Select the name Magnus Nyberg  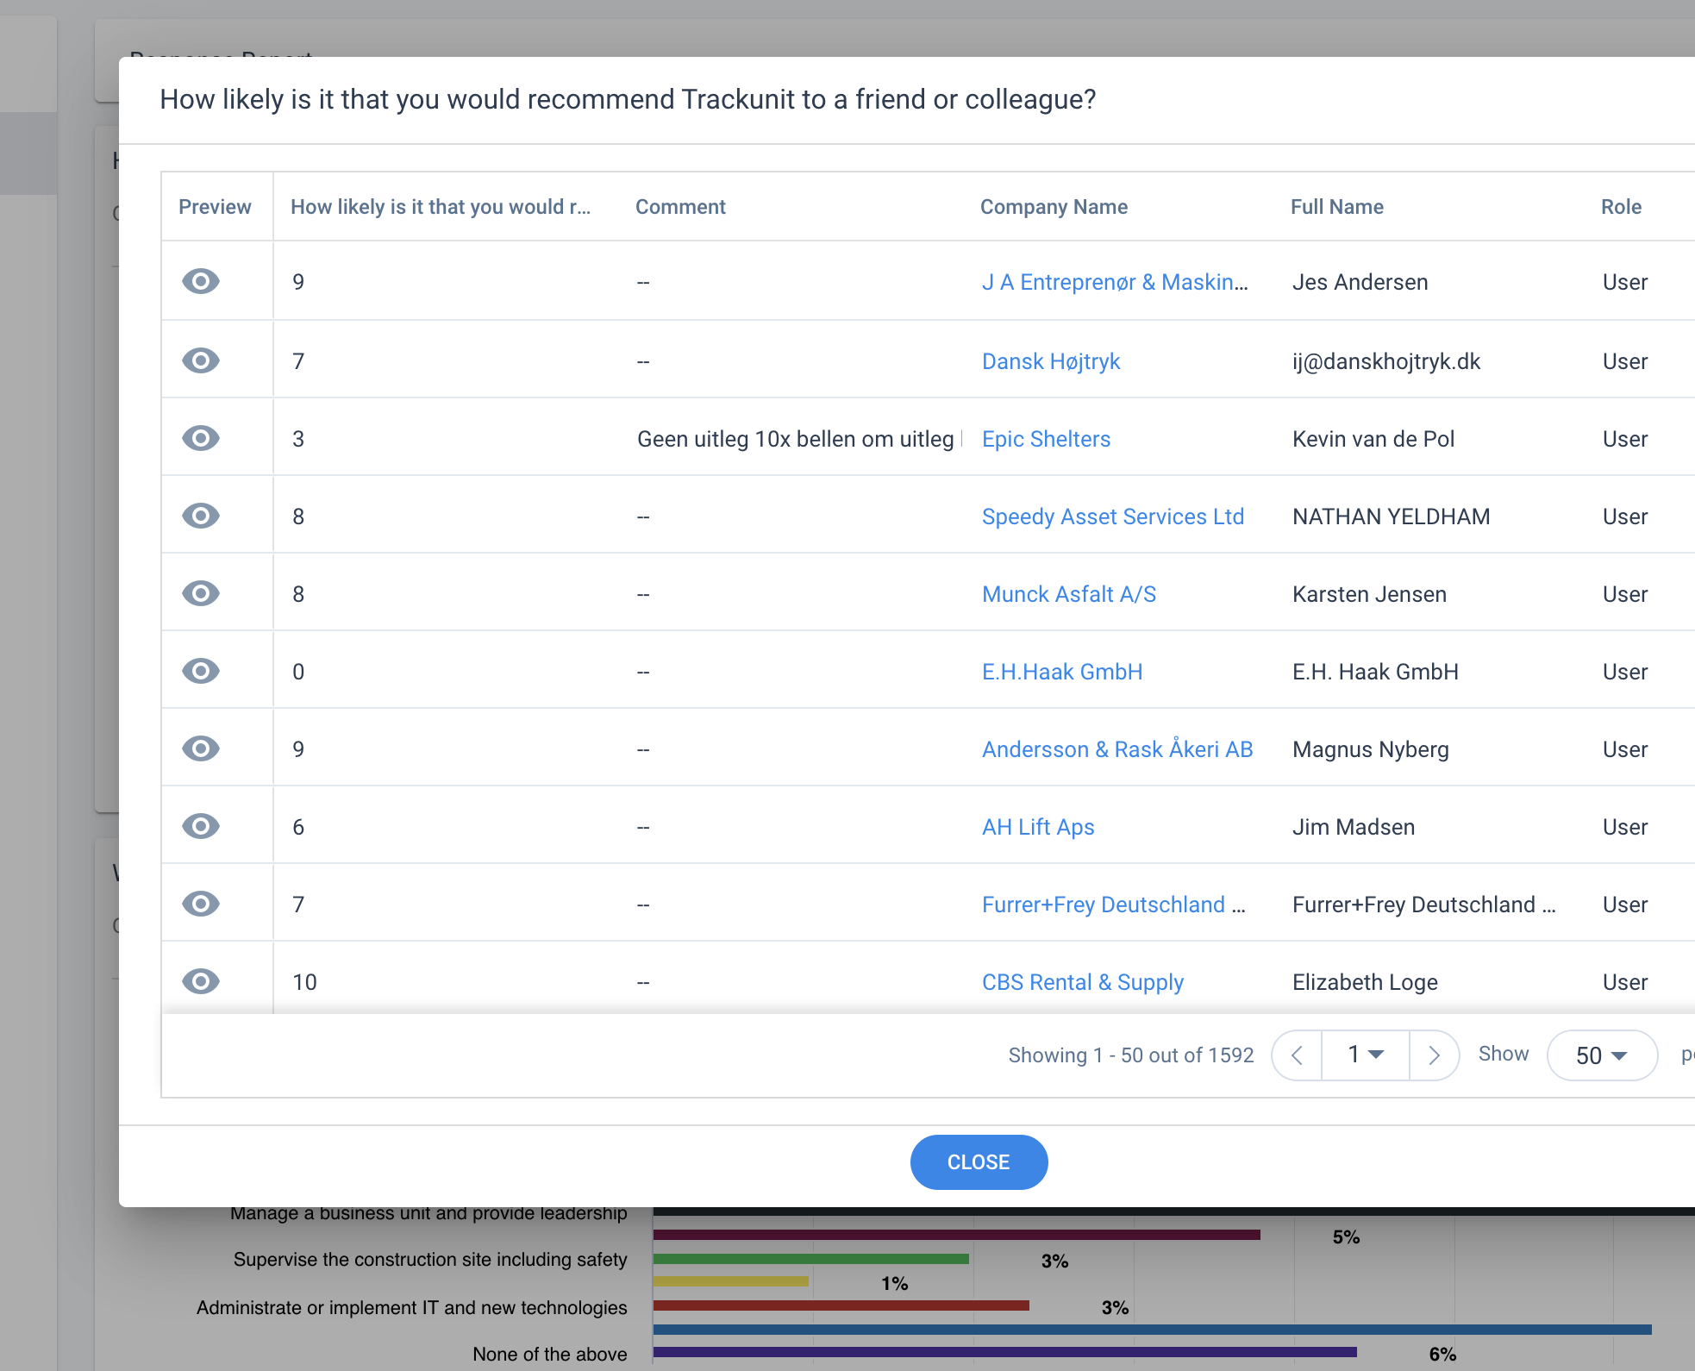click(1370, 749)
